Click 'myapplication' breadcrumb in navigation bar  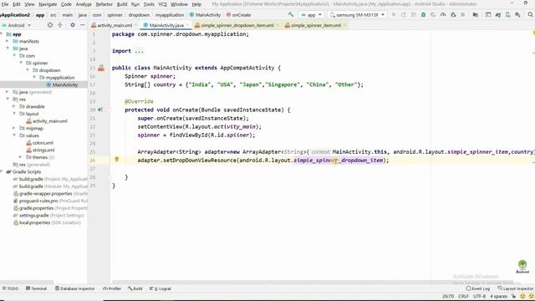pyautogui.click(x=170, y=15)
